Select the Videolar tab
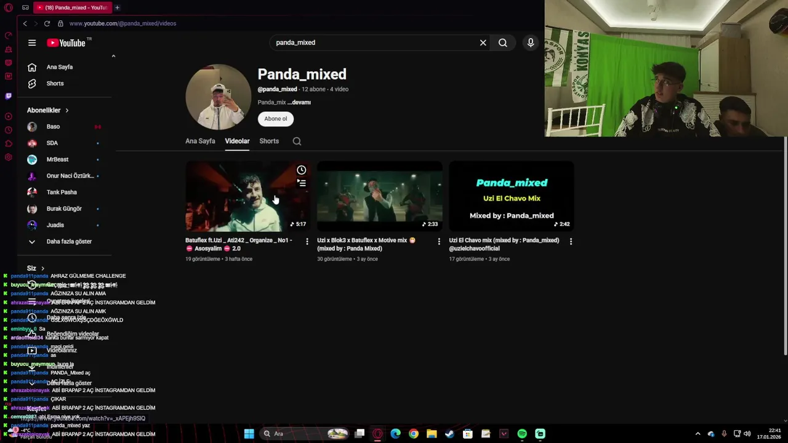Screen dimensions: 788x443 237,142
